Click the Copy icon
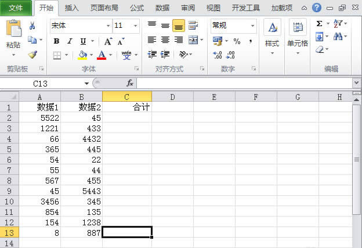This screenshot has width=362, height=248. [x=32, y=40]
